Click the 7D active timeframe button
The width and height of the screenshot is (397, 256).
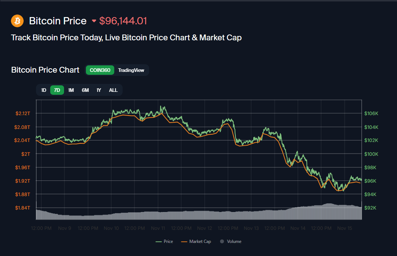point(57,90)
